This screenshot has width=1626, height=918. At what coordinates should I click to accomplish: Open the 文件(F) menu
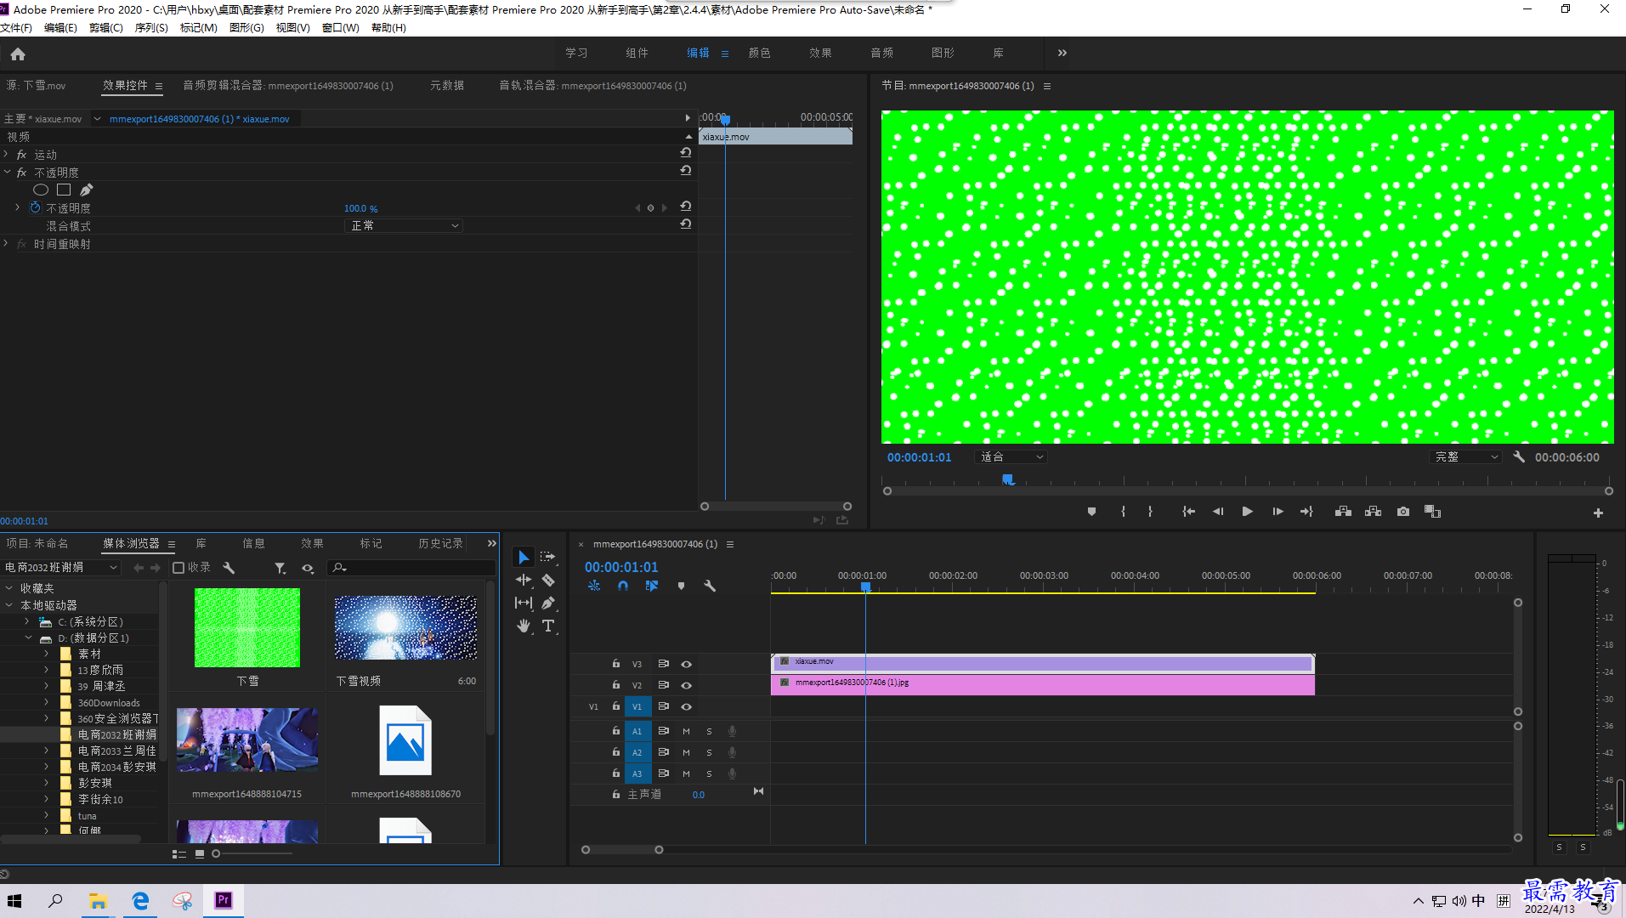[16, 28]
